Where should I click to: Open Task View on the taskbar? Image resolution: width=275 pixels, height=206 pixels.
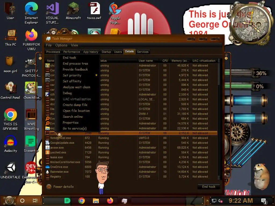click(35, 201)
